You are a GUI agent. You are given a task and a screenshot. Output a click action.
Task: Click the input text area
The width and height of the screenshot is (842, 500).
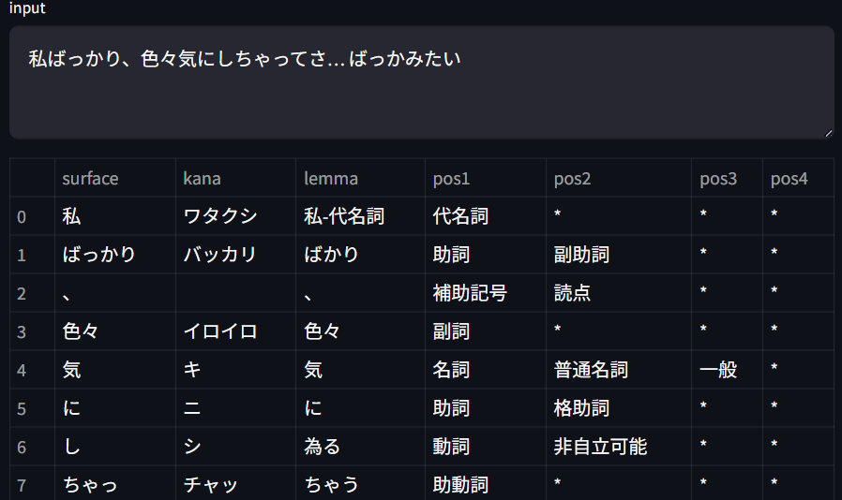point(422,82)
